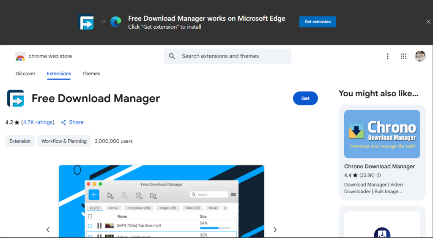Click the search magnifier icon
The width and height of the screenshot is (433, 238).
[172, 56]
